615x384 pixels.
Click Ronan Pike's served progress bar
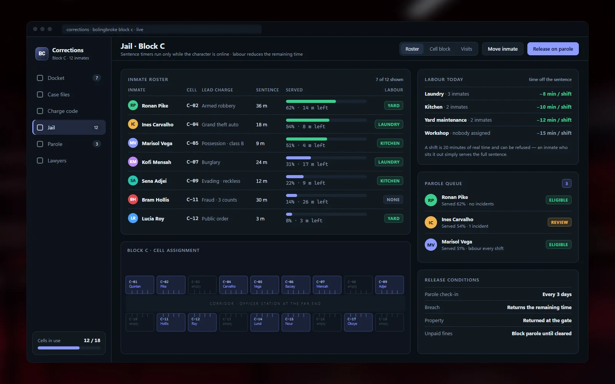point(326,101)
